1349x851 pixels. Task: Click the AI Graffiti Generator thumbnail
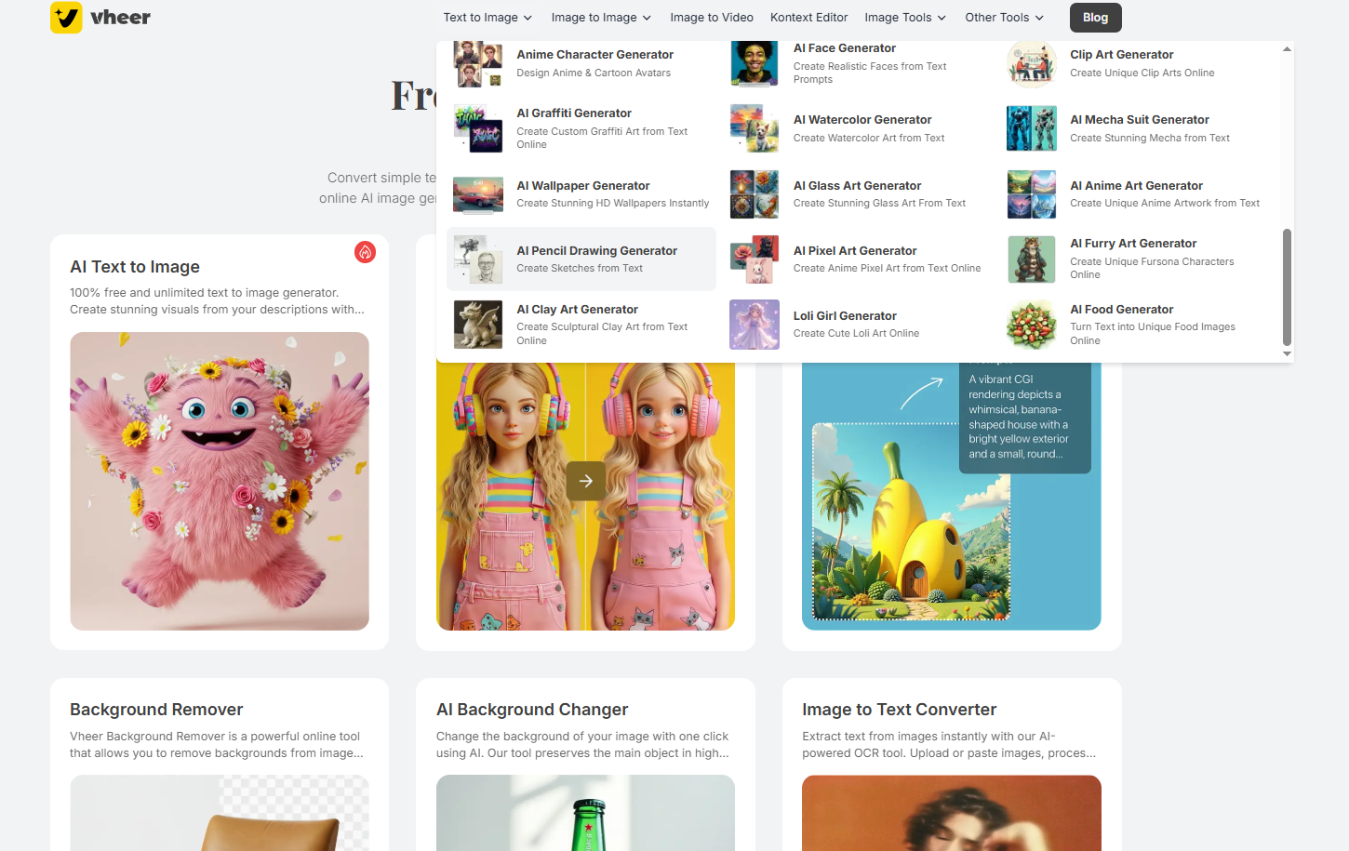pyautogui.click(x=478, y=128)
